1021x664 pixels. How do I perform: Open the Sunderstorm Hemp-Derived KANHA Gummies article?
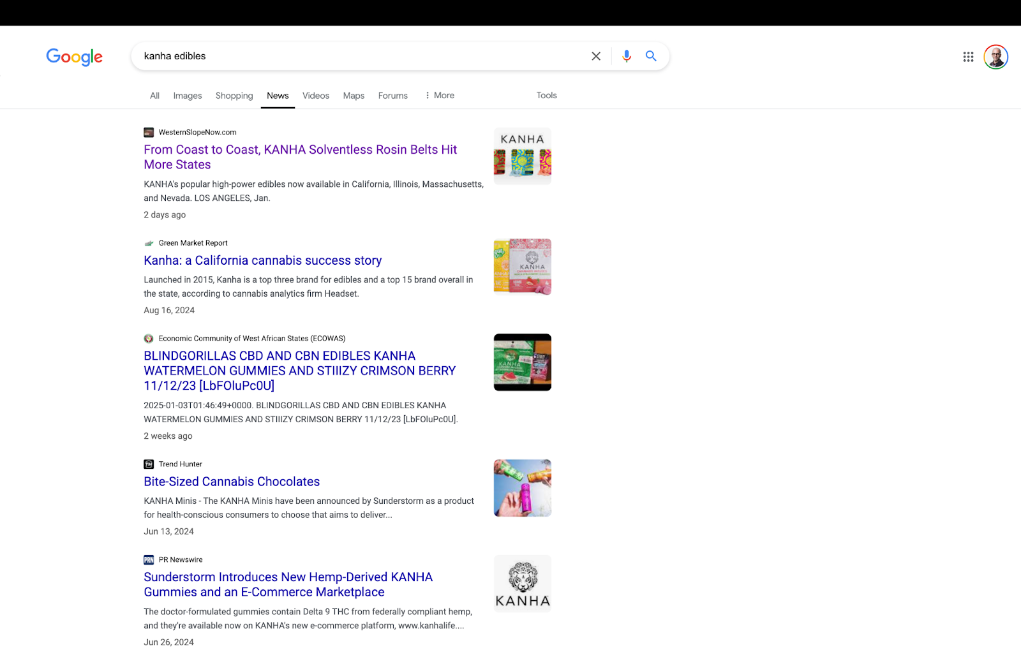(288, 584)
